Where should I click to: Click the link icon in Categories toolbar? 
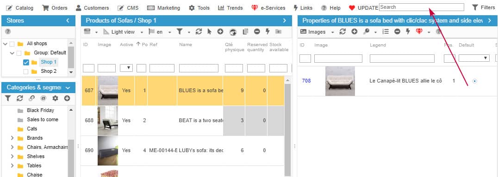[x=31, y=98]
